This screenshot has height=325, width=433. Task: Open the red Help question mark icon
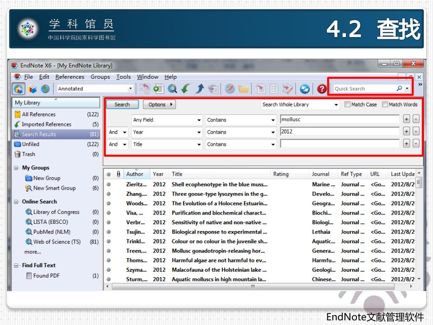(x=321, y=89)
